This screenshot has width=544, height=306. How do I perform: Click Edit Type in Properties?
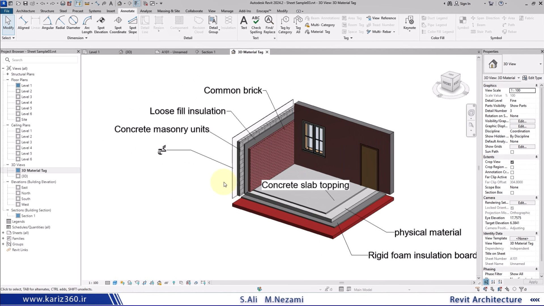pos(532,78)
